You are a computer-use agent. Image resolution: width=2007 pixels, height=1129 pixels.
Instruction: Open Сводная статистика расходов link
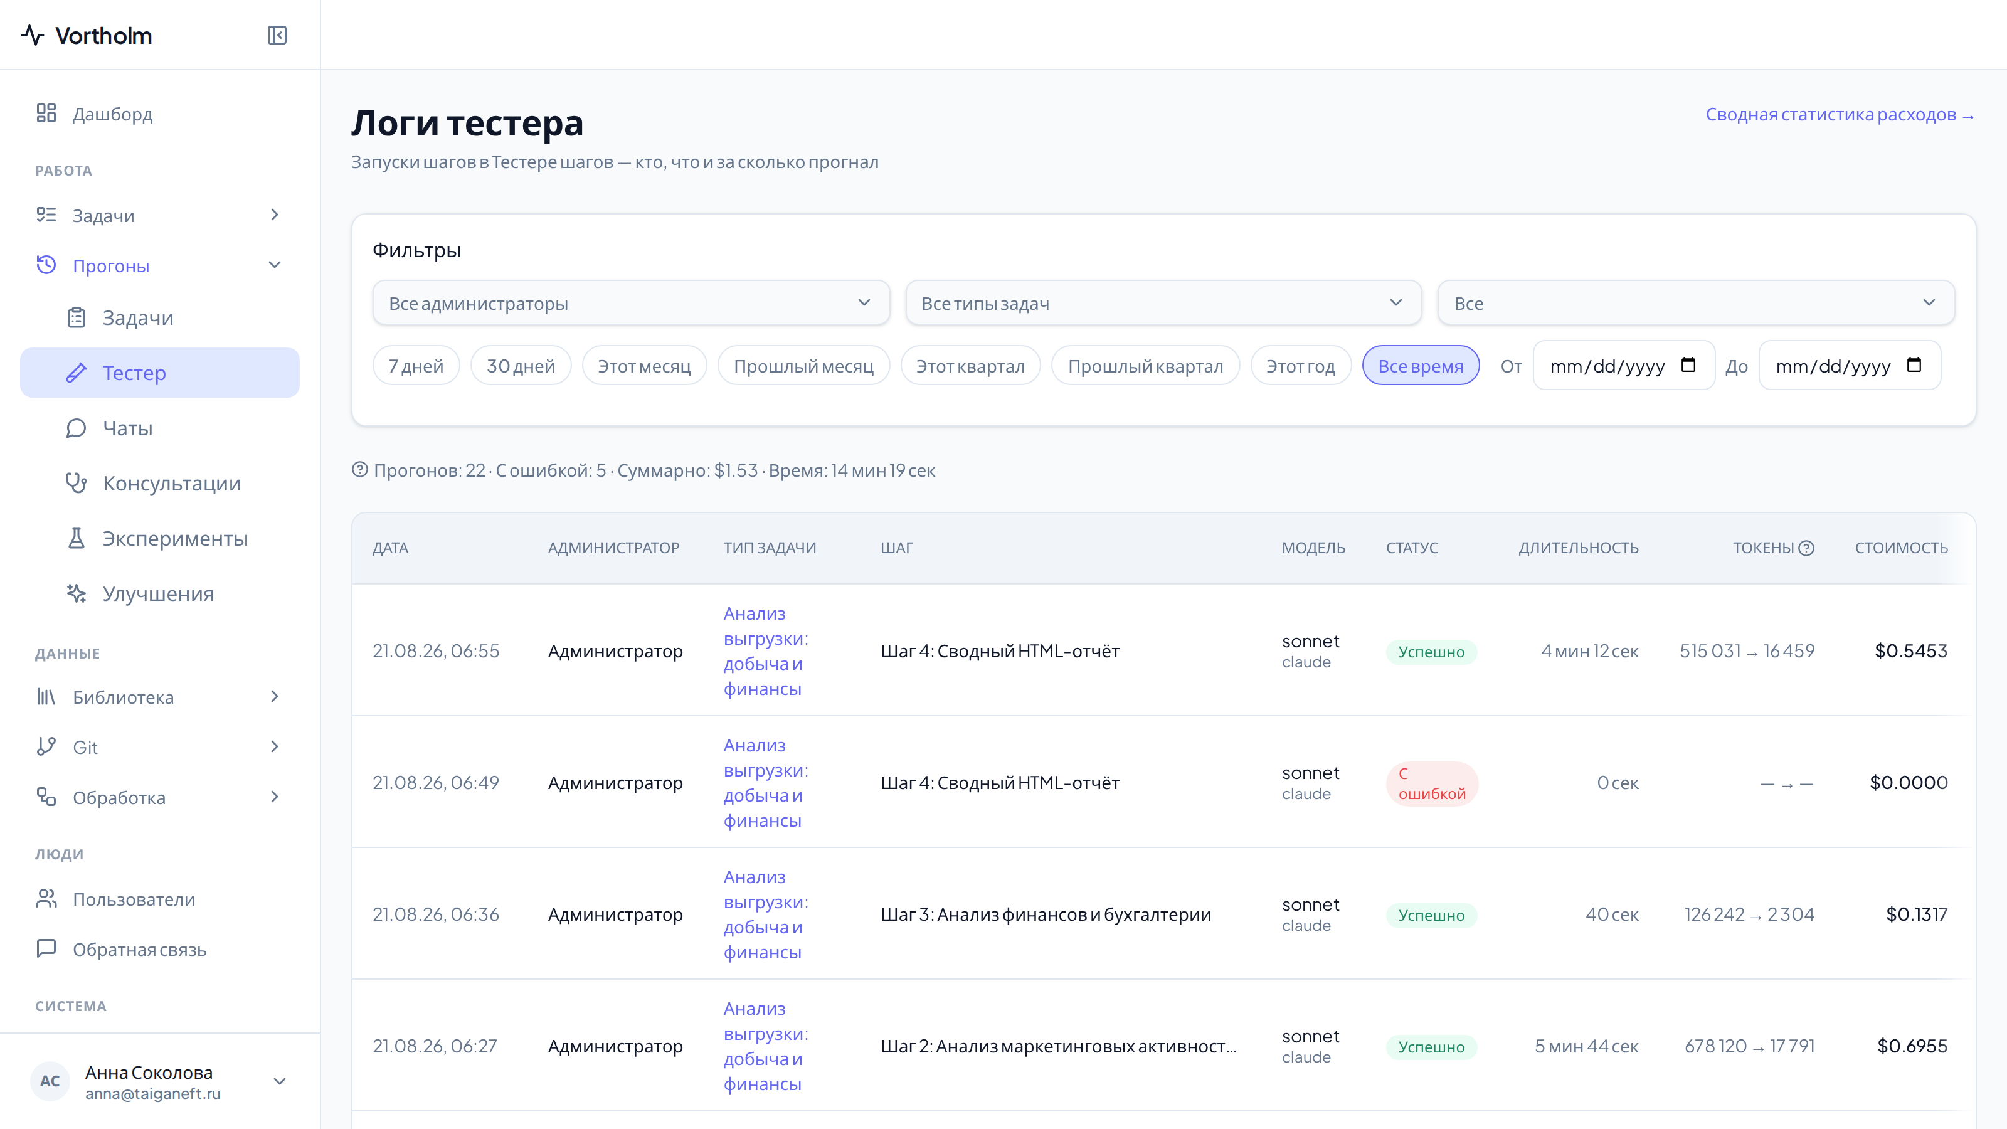[x=1840, y=115]
